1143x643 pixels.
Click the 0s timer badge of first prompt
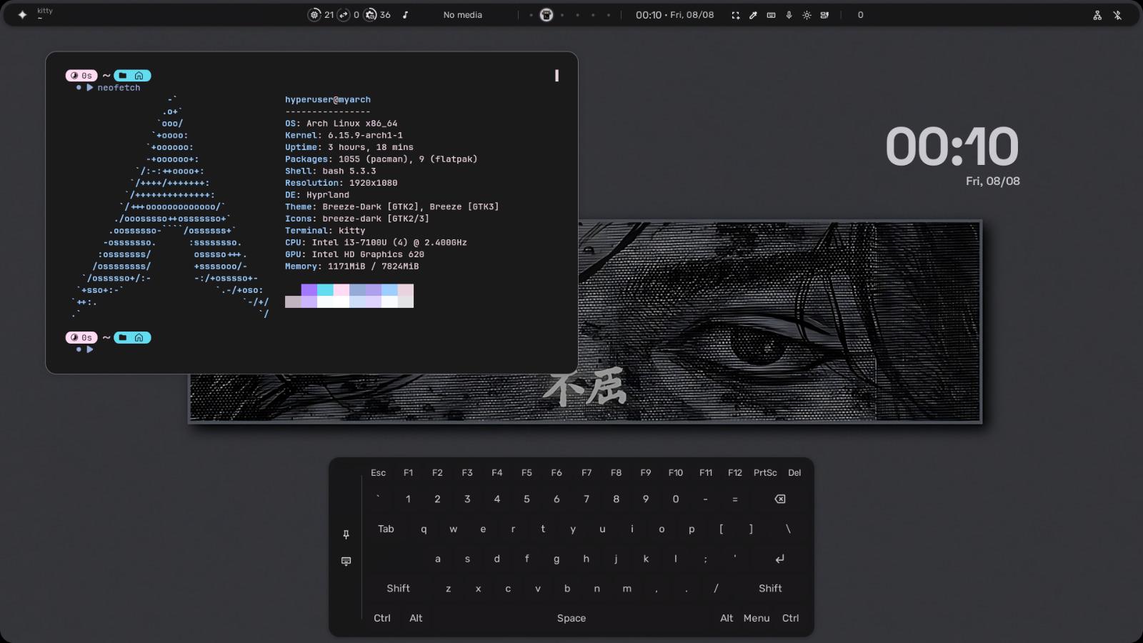(x=81, y=76)
